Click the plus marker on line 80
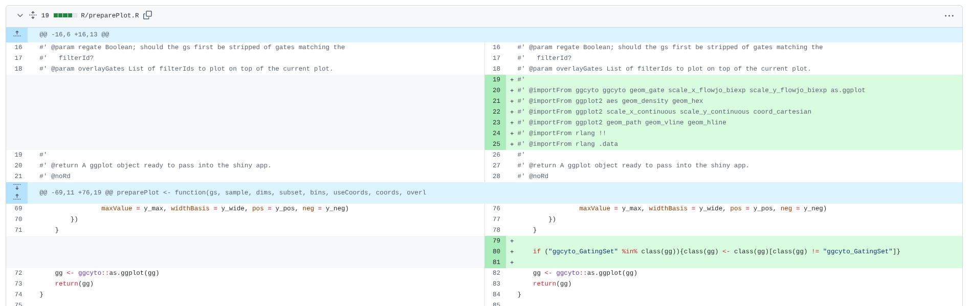Image resolution: width=971 pixels, height=306 pixels. [x=512, y=252]
